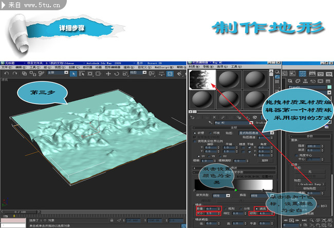Click the green flag on gradient ramp
The height and width of the screenshot is (228, 334).
pyautogui.click(x=235, y=191)
